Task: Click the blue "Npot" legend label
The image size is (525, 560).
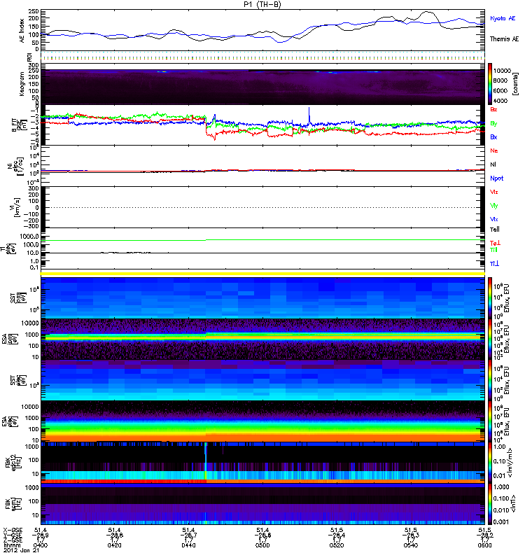Action: [497, 178]
